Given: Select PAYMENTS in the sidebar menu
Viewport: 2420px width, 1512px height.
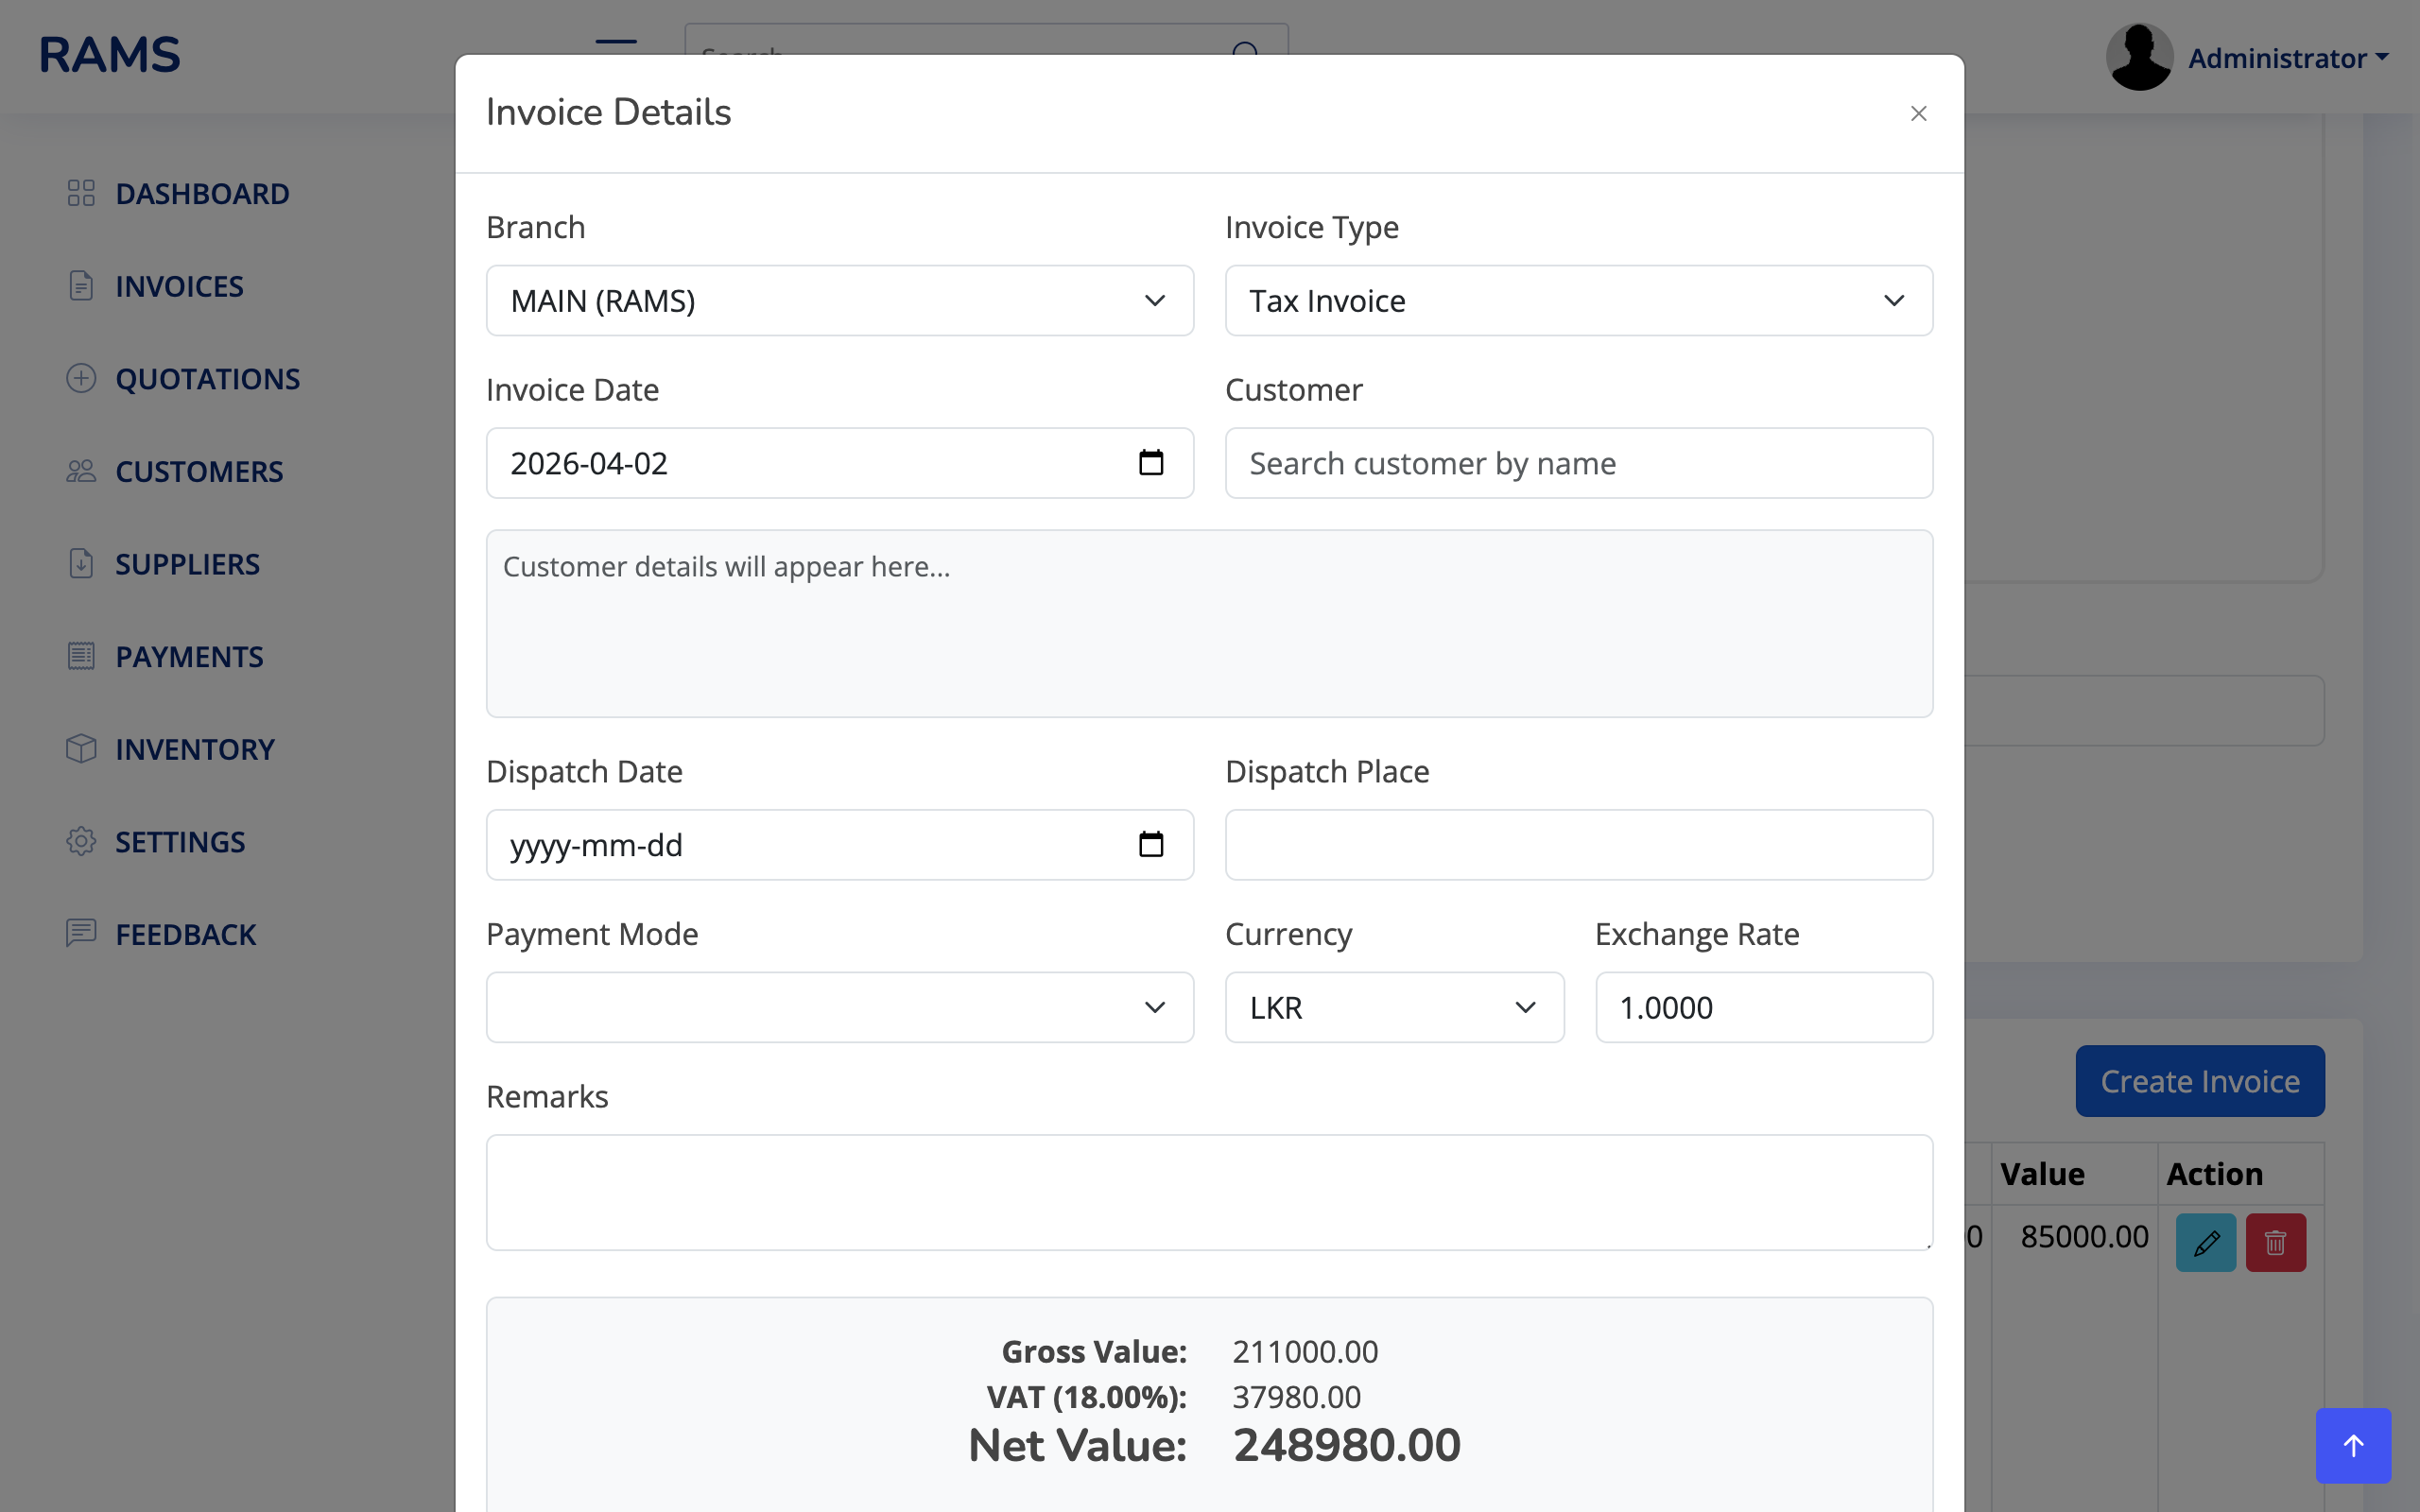Looking at the screenshot, I should tap(189, 656).
